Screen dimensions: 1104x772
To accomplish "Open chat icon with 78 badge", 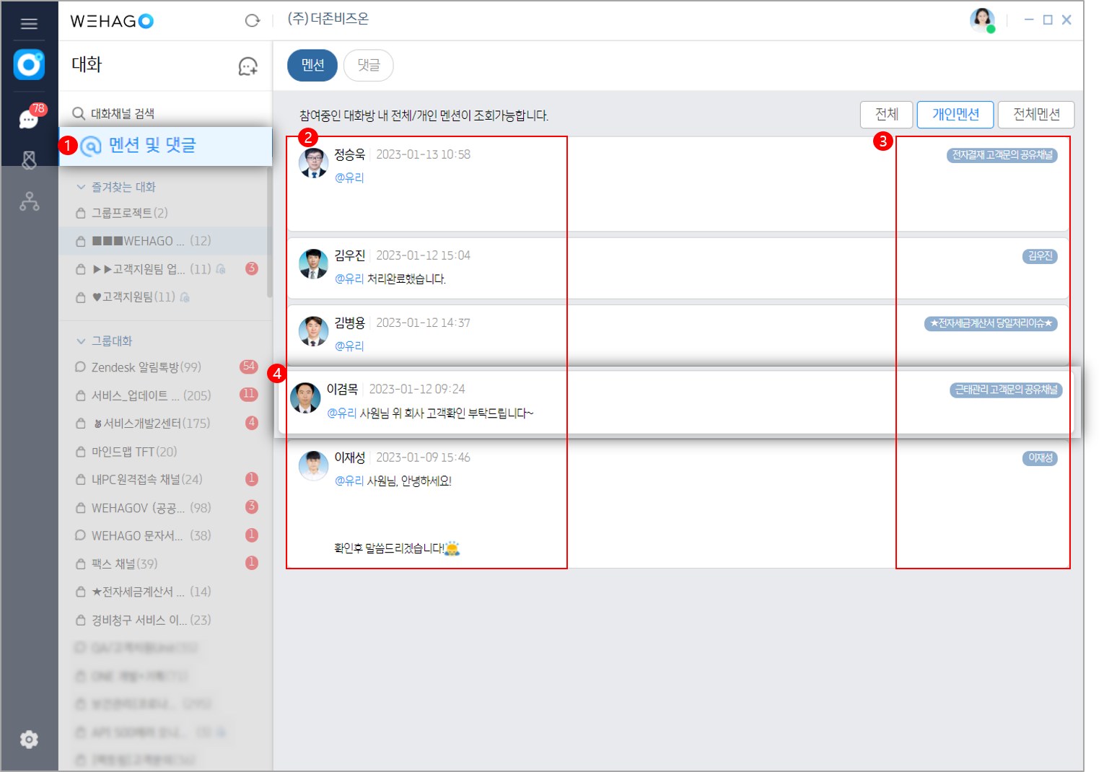I will [x=29, y=118].
